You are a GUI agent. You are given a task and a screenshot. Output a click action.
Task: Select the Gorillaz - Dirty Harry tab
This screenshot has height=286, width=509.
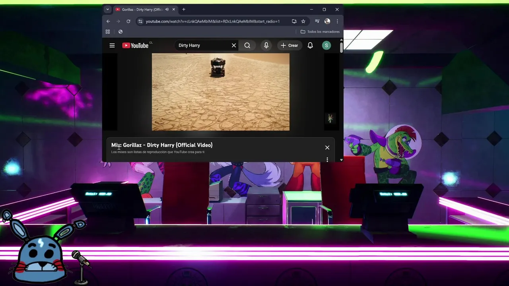[145, 10]
